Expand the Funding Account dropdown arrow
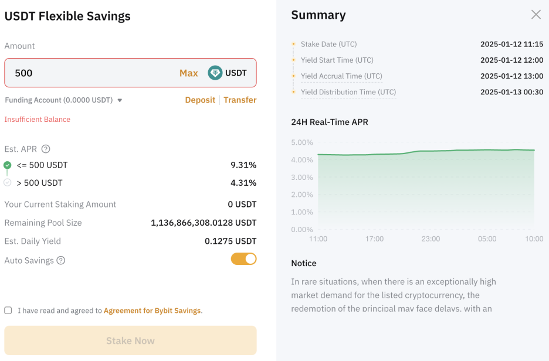The width and height of the screenshot is (549, 361). tap(120, 100)
